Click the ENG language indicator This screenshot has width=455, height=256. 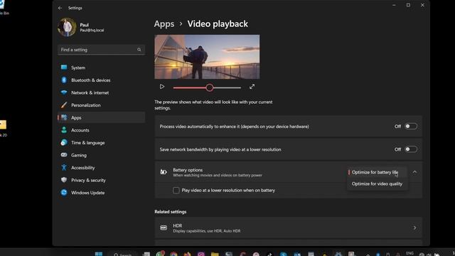409,253
